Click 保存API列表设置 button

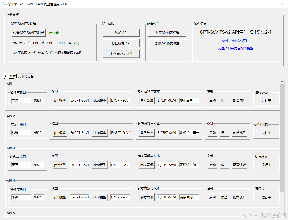click(167, 33)
